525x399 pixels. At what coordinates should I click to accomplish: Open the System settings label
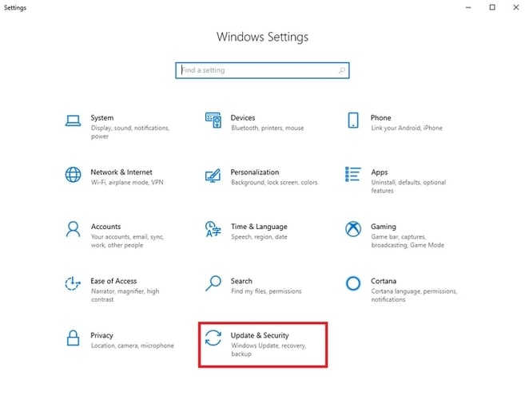tap(101, 118)
